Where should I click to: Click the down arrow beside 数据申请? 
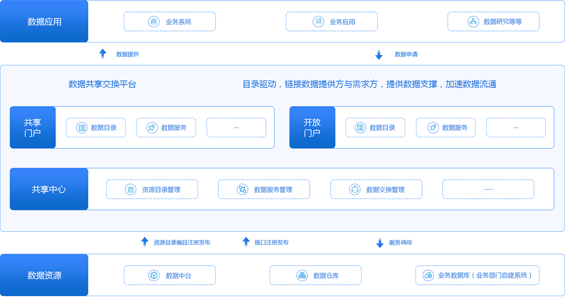click(x=379, y=55)
